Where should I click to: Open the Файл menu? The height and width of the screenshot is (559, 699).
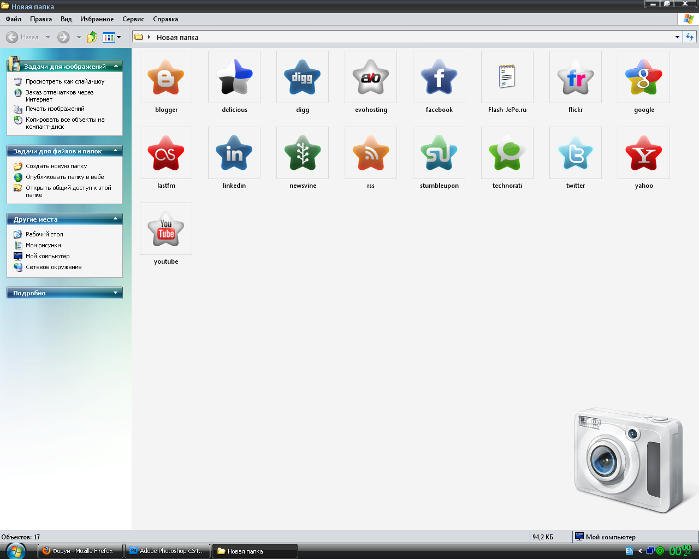point(14,19)
